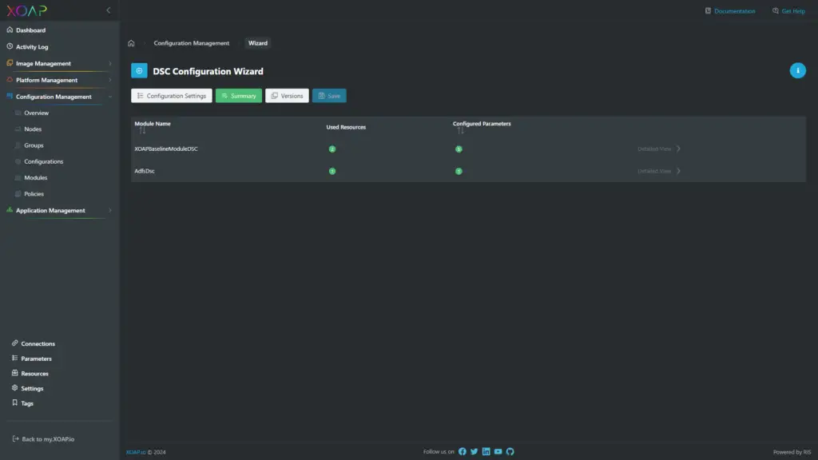Expand Platform Management chevron

(x=110, y=81)
